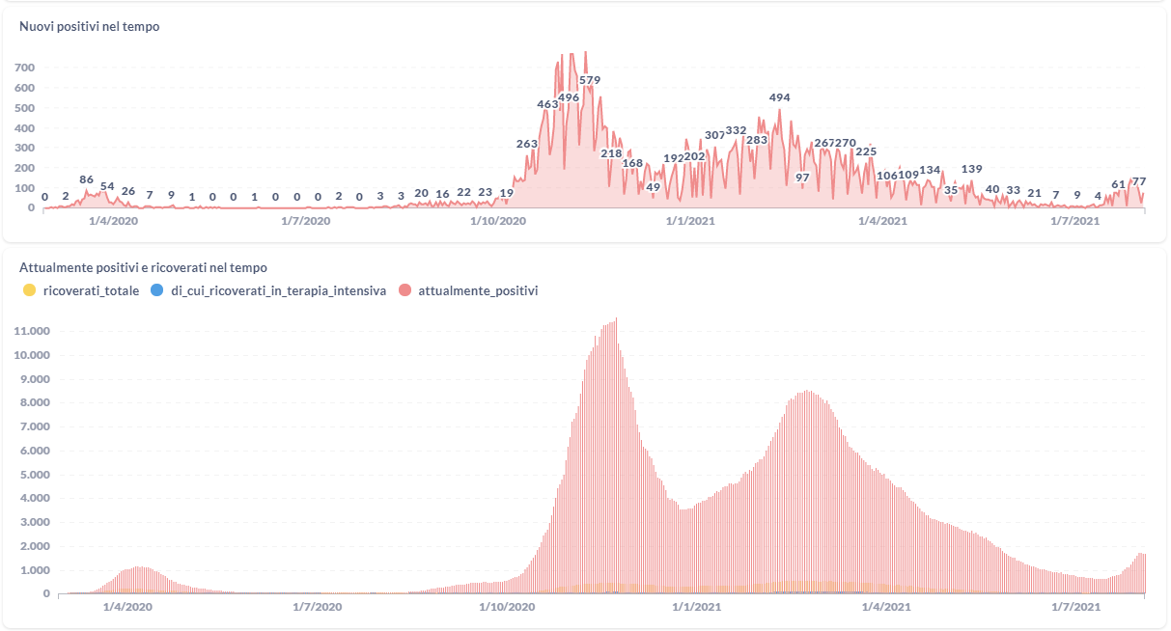1171x631 pixels.
Task: Open "Attualmente positivi e ricoverati nel tempo" title
Action: (143, 267)
